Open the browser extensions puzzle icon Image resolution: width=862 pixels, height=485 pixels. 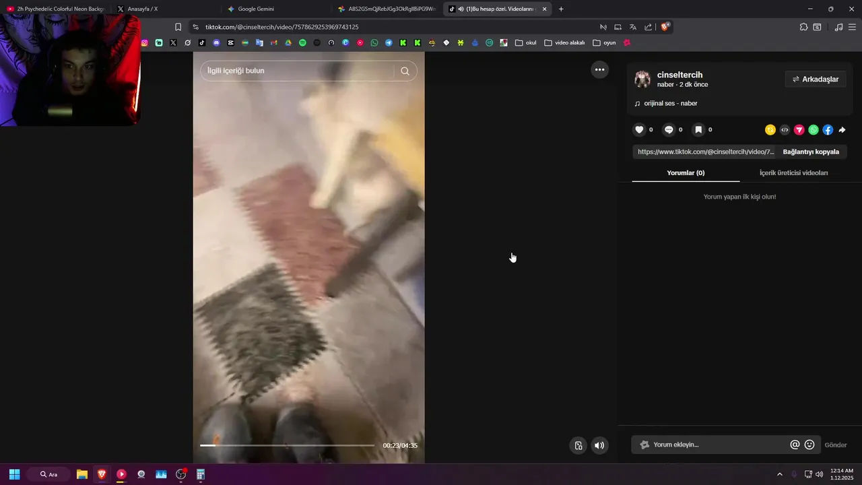(x=803, y=27)
